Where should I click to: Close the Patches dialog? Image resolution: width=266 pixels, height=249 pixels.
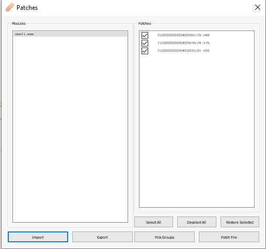[258, 7]
